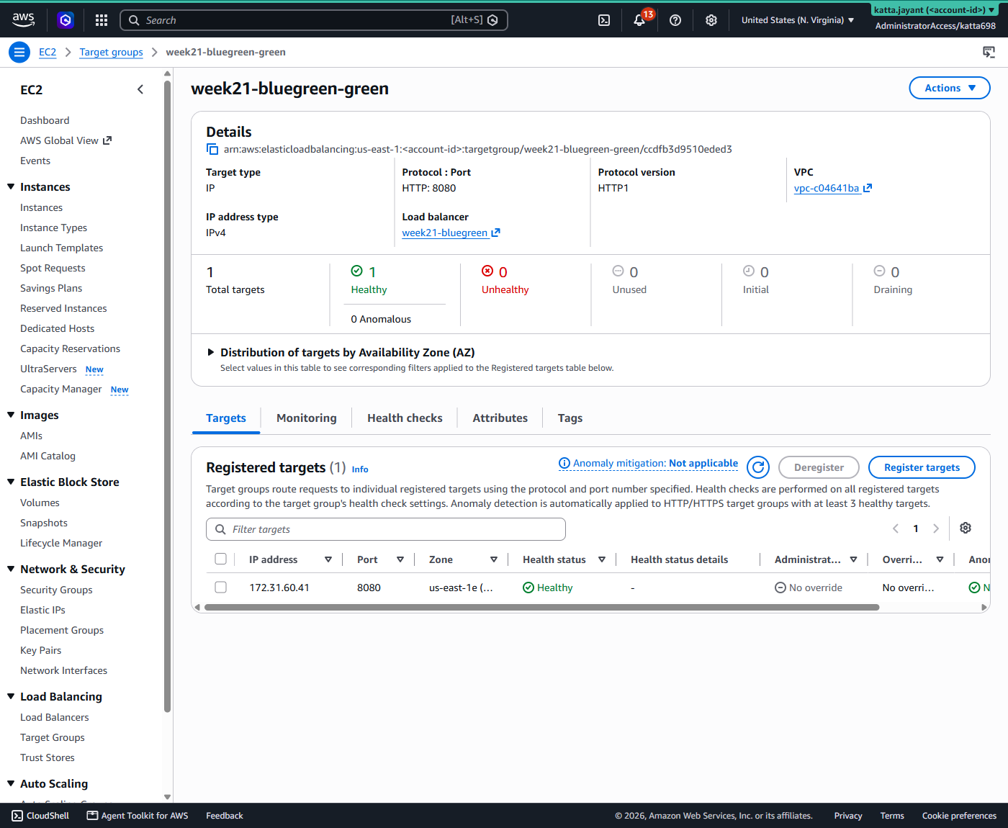The height and width of the screenshot is (828, 1008).
Task: Open the AWS home logo
Action: pos(23,19)
